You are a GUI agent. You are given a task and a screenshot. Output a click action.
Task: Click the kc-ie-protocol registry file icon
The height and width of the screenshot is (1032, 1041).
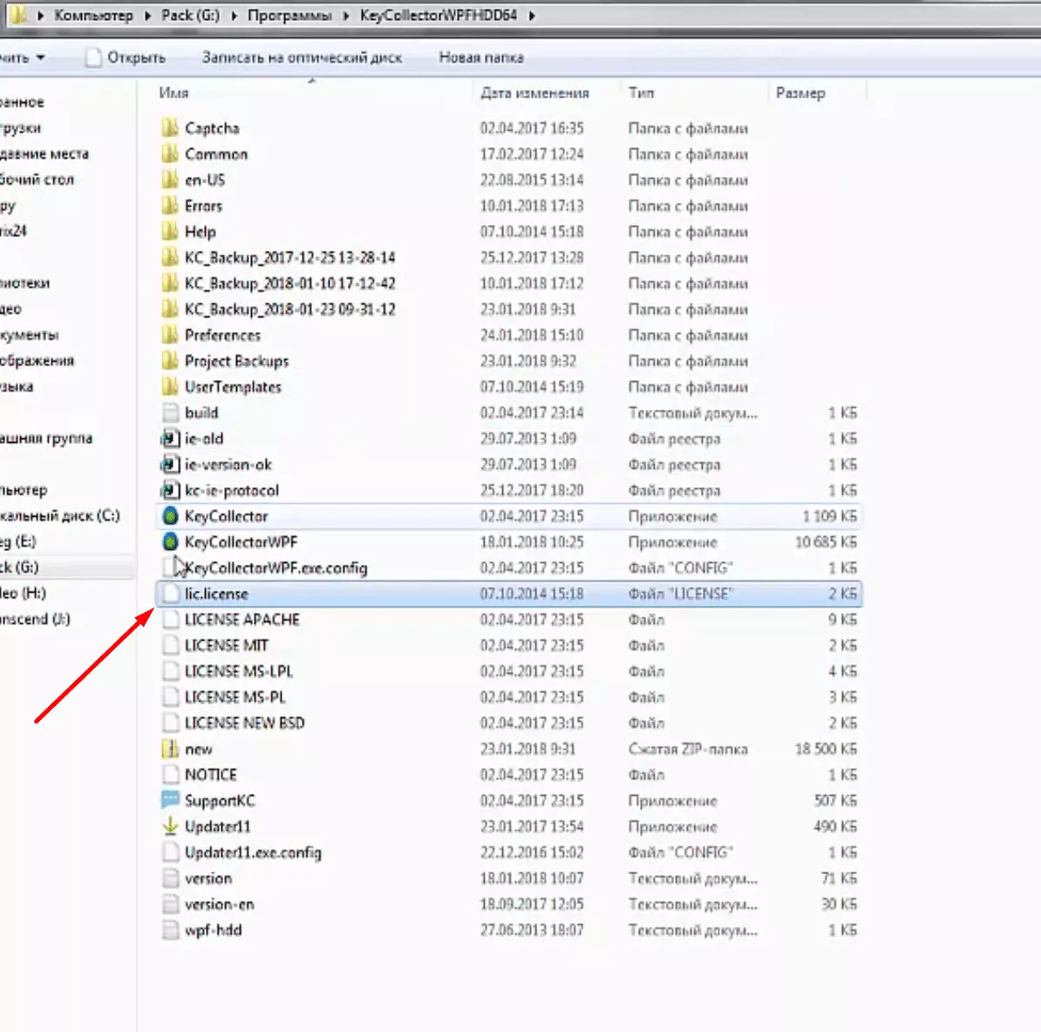coord(170,491)
